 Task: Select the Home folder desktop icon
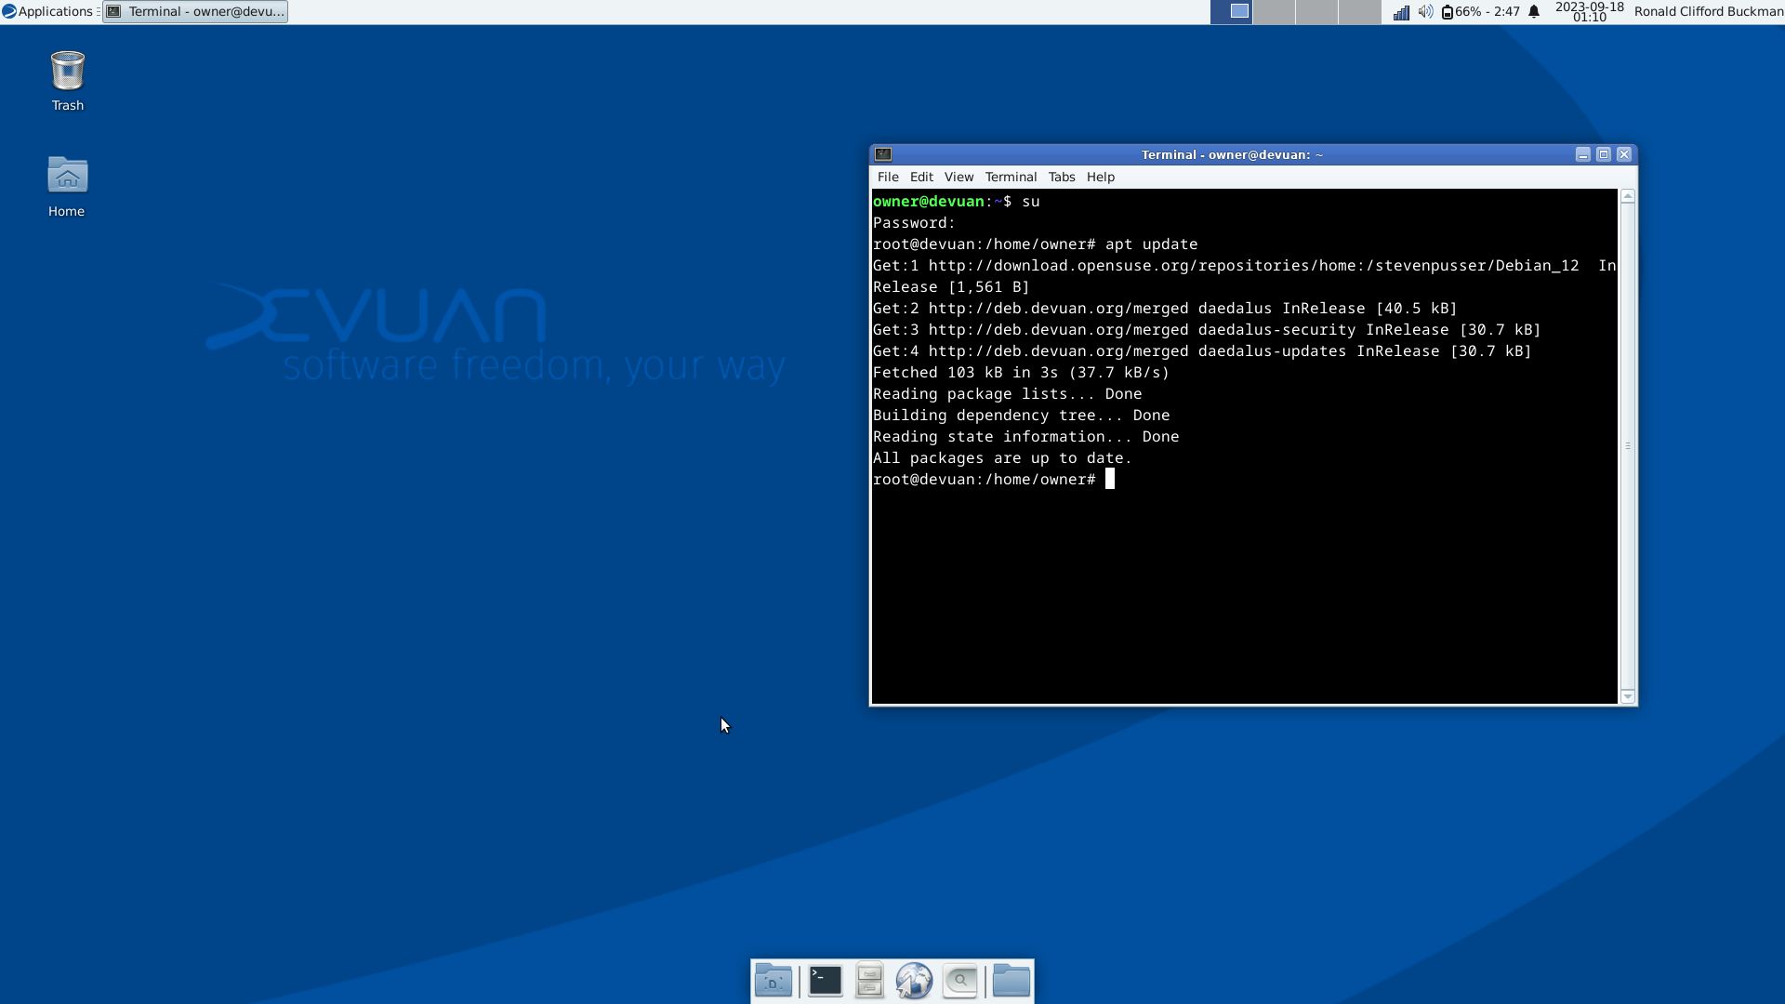[67, 187]
